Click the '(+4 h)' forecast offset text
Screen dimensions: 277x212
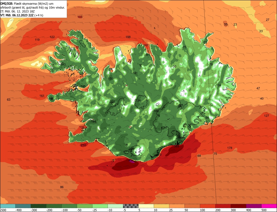(x=39, y=15)
